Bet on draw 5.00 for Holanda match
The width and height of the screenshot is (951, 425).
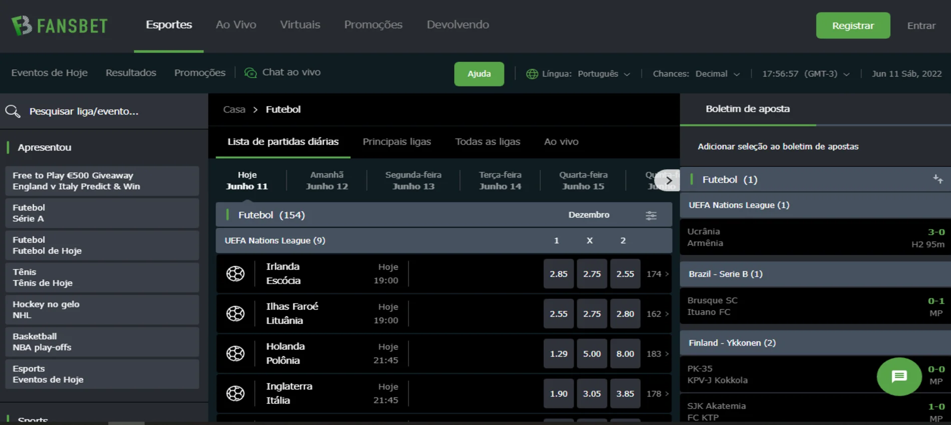click(x=592, y=354)
